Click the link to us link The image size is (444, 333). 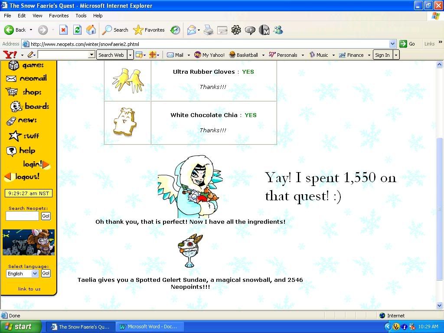pyautogui.click(x=29, y=289)
